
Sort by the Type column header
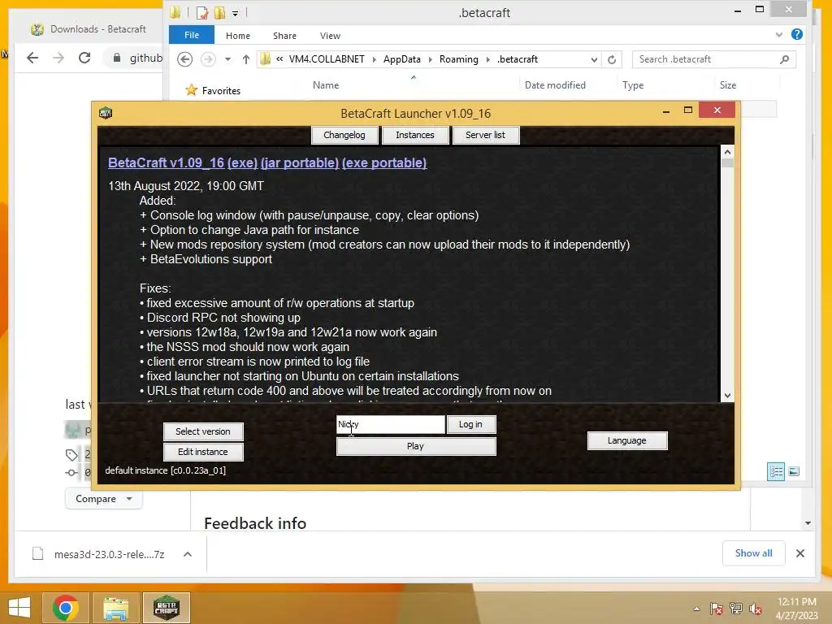[x=633, y=84]
